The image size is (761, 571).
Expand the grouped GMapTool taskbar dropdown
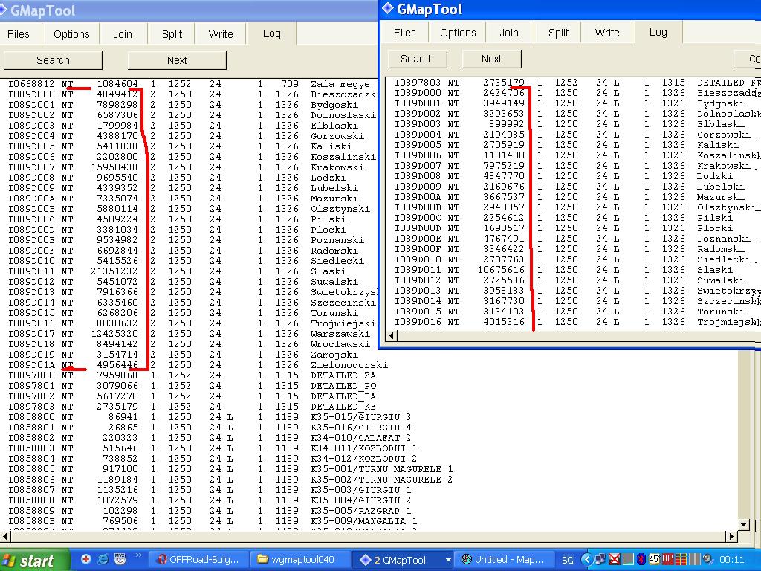pyautogui.click(x=447, y=560)
